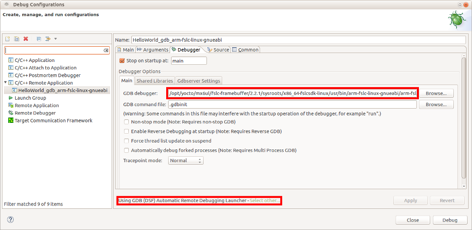Click the Collapse All icon

click(x=39, y=39)
